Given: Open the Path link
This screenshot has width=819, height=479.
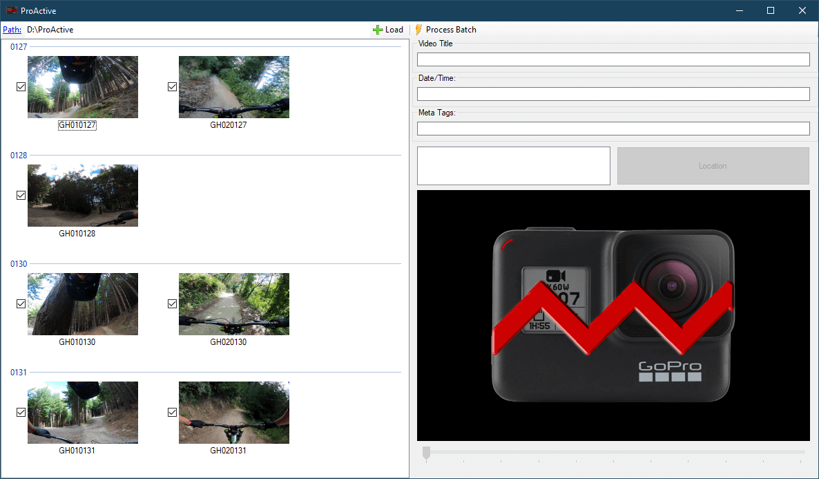Looking at the screenshot, I should (12, 30).
